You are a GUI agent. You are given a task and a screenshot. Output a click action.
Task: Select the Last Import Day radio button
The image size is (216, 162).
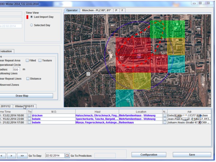32,17
